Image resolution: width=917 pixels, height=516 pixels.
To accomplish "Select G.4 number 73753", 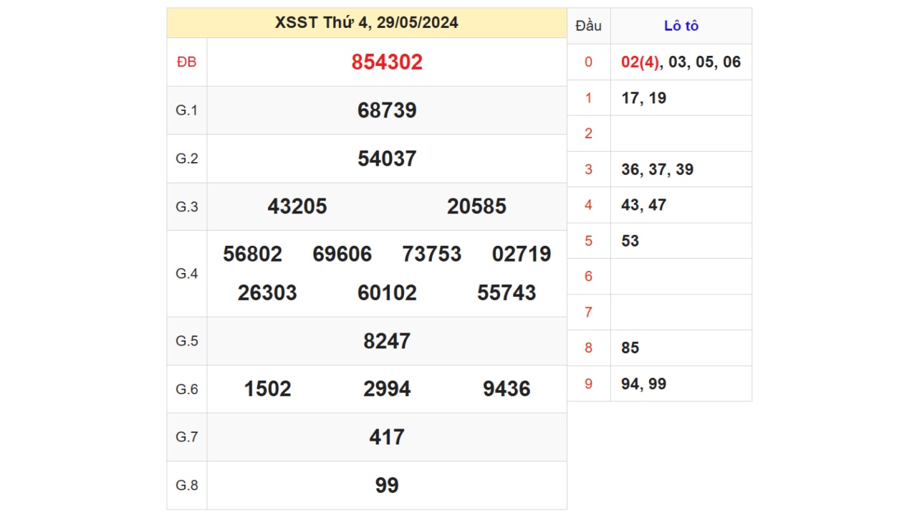I will pos(432,254).
